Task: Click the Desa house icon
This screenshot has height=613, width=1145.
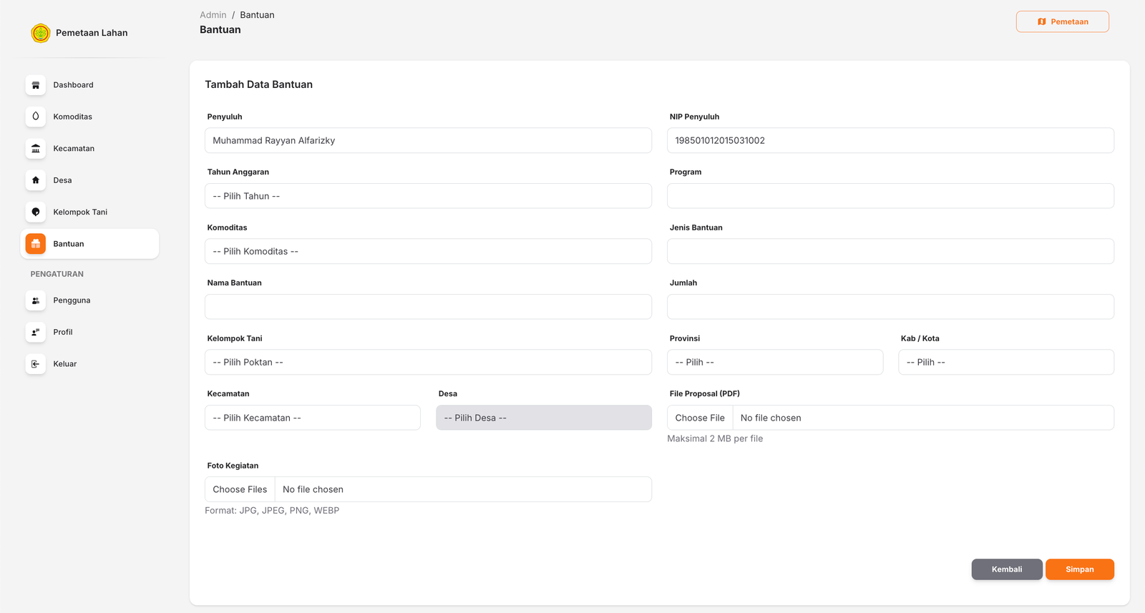Action: click(x=36, y=180)
